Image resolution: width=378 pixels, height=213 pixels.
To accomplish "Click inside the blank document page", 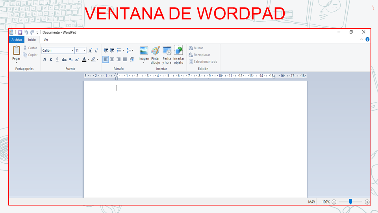I will 196,139.
